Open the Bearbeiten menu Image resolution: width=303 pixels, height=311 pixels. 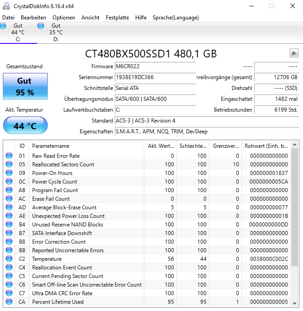pos(33,18)
